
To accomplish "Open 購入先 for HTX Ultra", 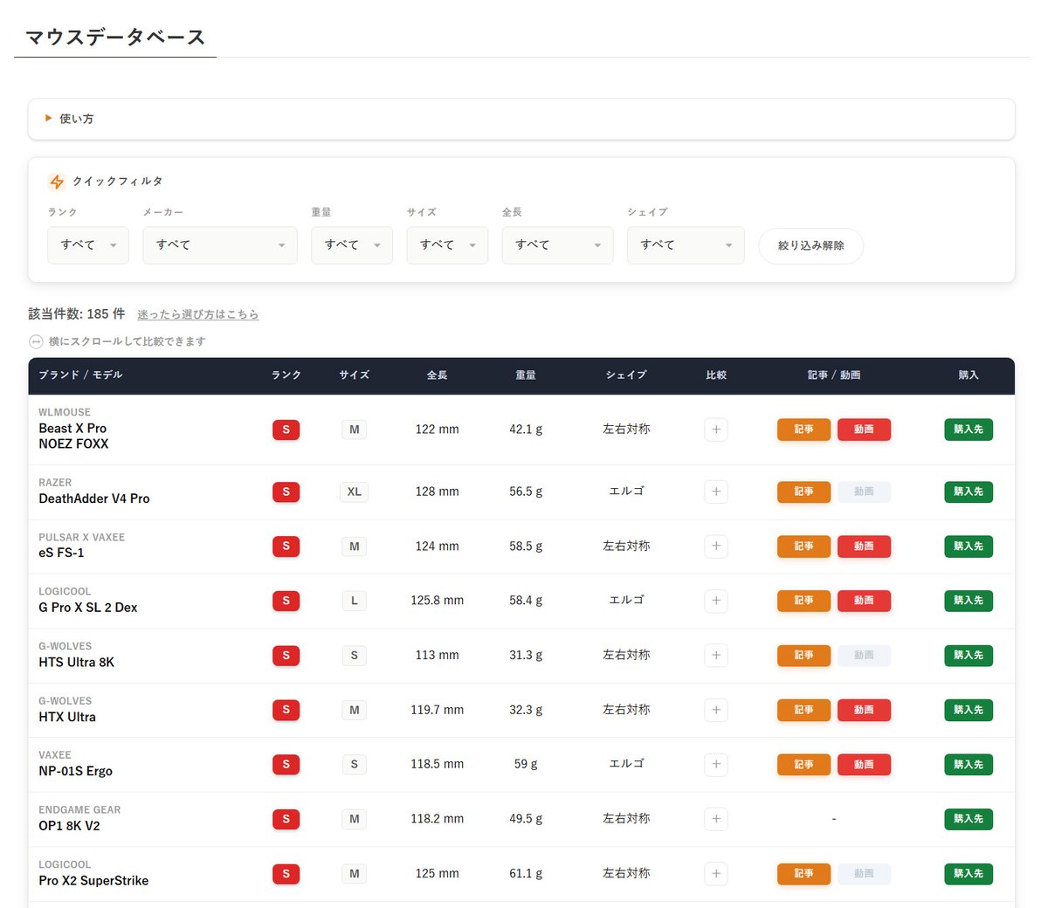I will (969, 710).
